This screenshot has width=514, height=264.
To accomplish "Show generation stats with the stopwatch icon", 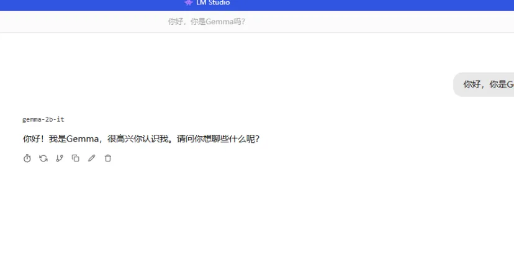I will pyautogui.click(x=27, y=158).
